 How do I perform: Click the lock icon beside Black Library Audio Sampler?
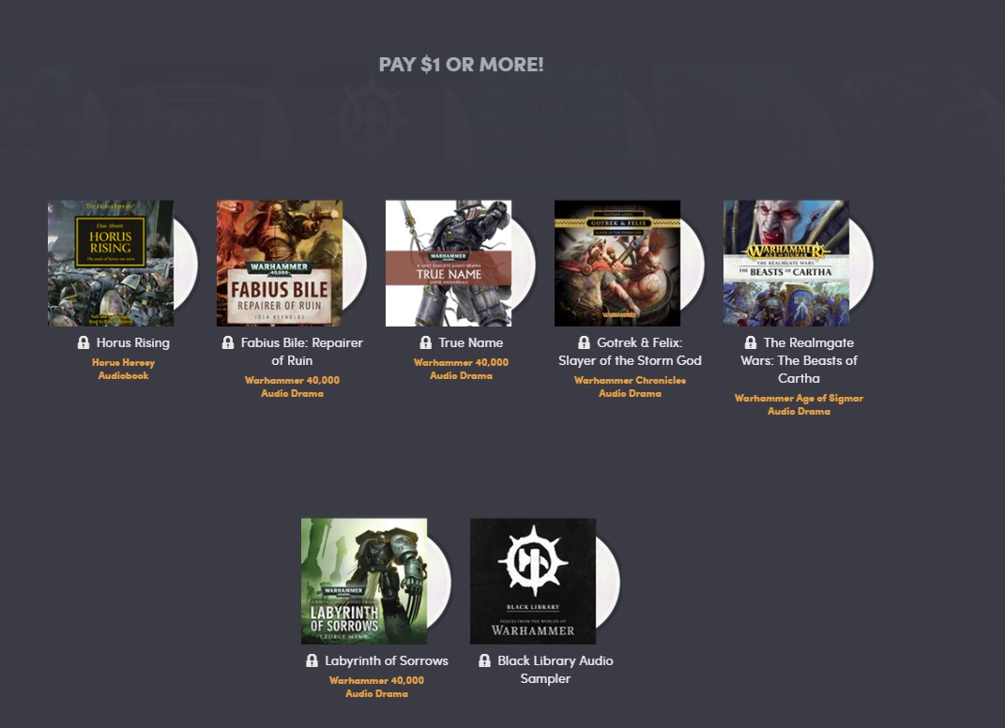(484, 660)
